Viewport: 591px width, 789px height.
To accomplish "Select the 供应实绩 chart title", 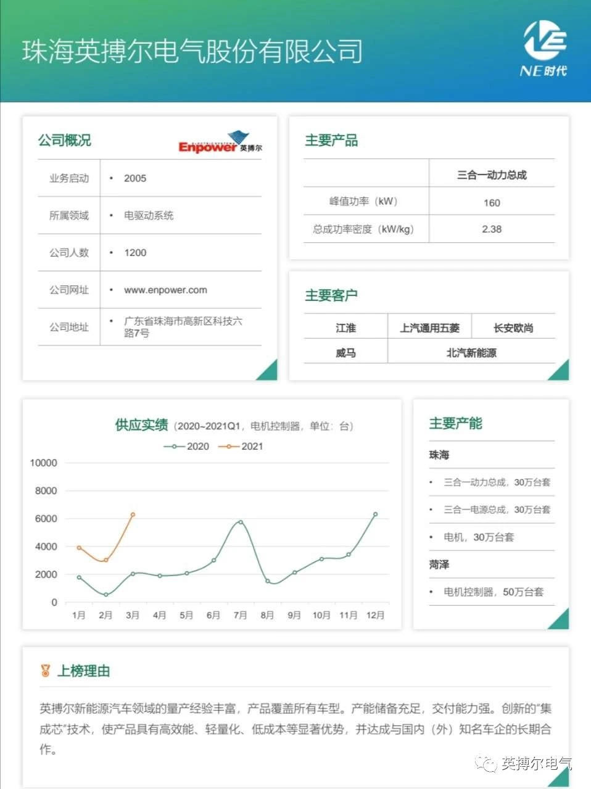I will [141, 425].
